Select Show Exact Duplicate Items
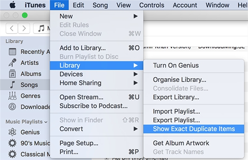248x160 pixels. click(x=194, y=129)
